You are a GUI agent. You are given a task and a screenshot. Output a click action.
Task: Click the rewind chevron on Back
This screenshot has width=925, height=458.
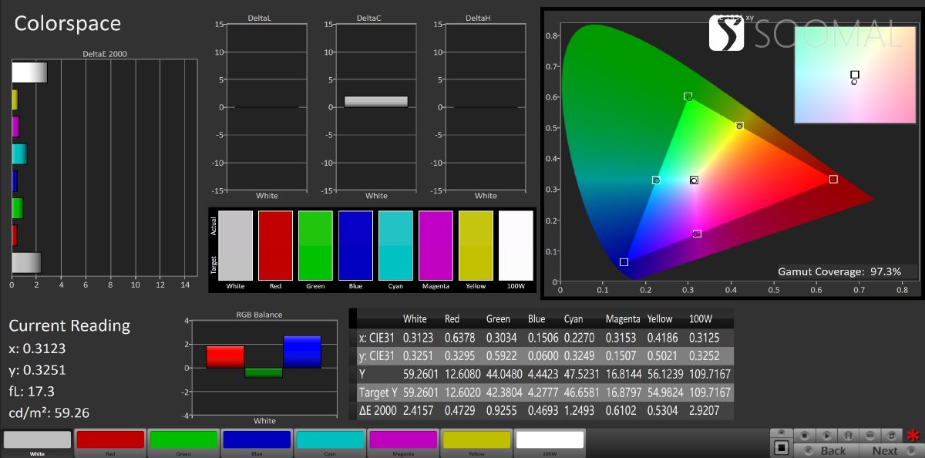click(x=809, y=450)
